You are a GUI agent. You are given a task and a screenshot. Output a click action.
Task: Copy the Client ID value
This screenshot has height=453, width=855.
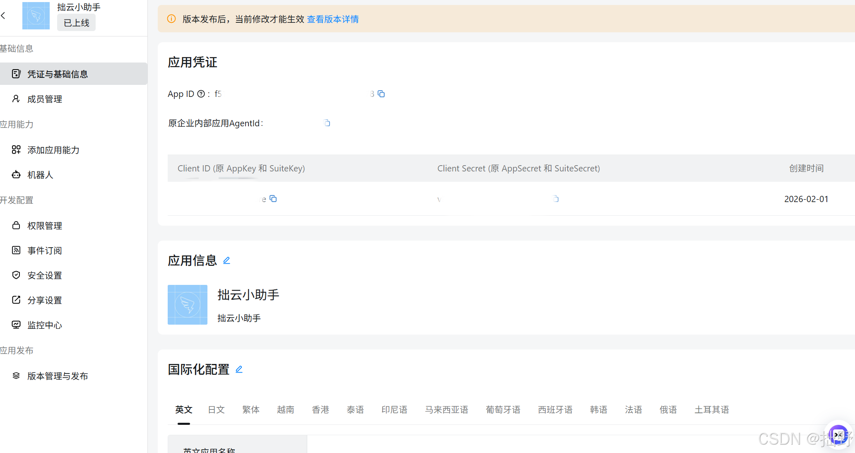(x=273, y=199)
